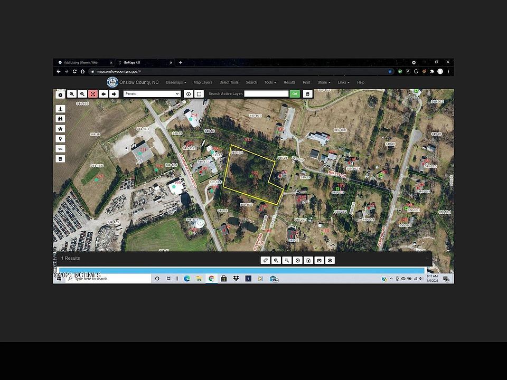This screenshot has width=507, height=380.
Task: Select the zoom-out magnifier tool
Action: click(x=82, y=94)
